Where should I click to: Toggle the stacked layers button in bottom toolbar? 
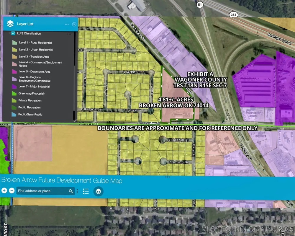[x=99, y=191]
